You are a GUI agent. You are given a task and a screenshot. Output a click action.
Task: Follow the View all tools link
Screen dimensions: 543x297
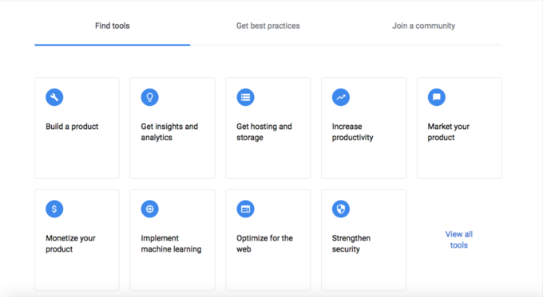tap(459, 240)
